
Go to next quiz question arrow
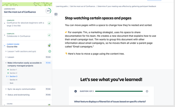[147, 91]
